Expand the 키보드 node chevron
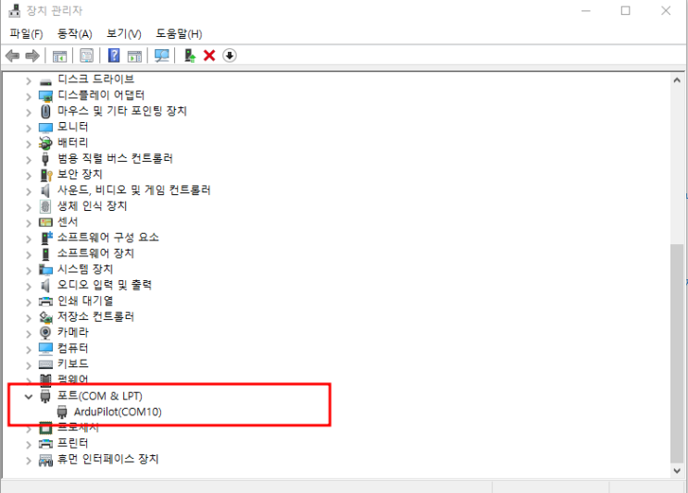 29,365
